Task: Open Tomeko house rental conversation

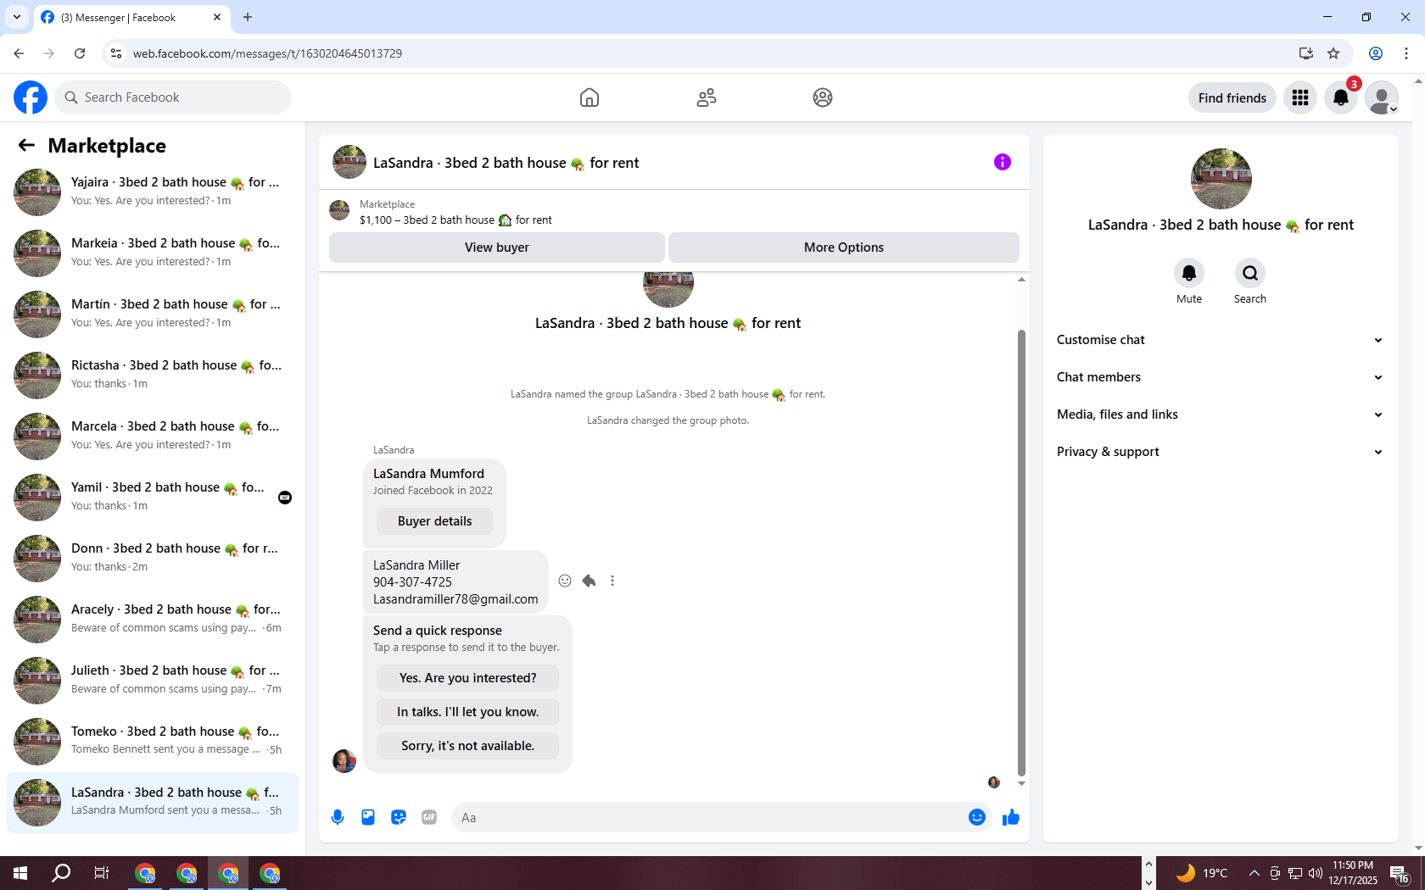Action: click(153, 742)
